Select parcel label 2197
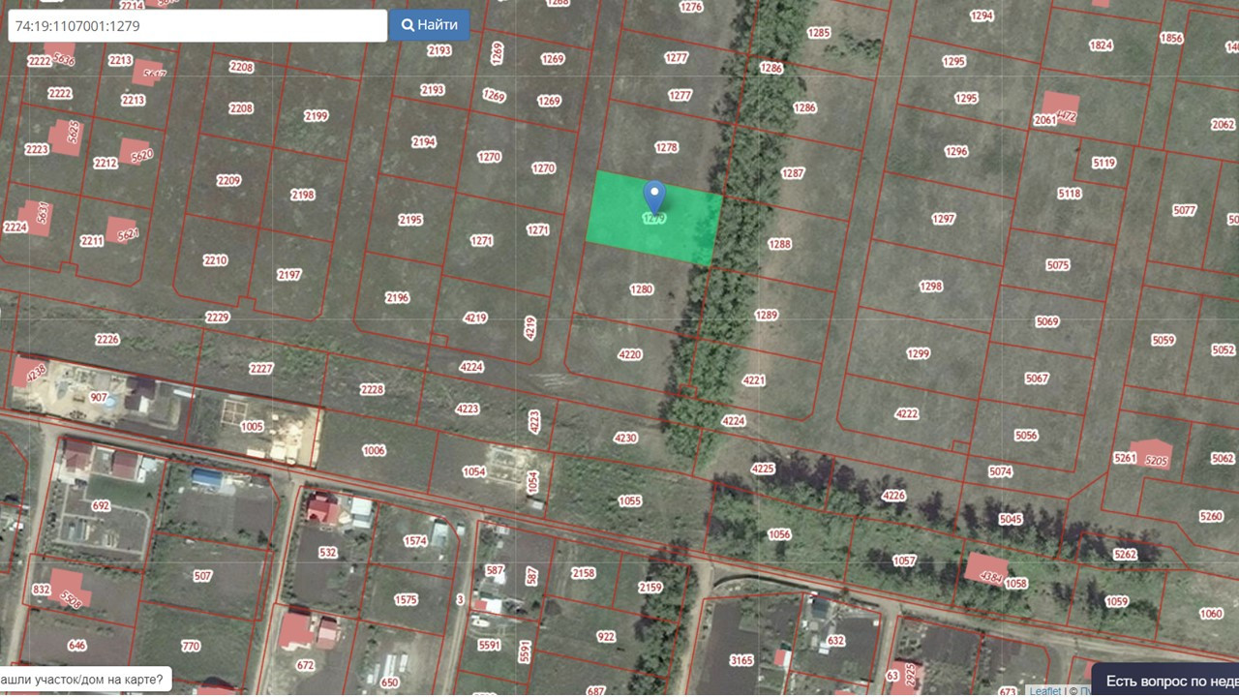Image resolution: width=1239 pixels, height=697 pixels. tap(289, 275)
